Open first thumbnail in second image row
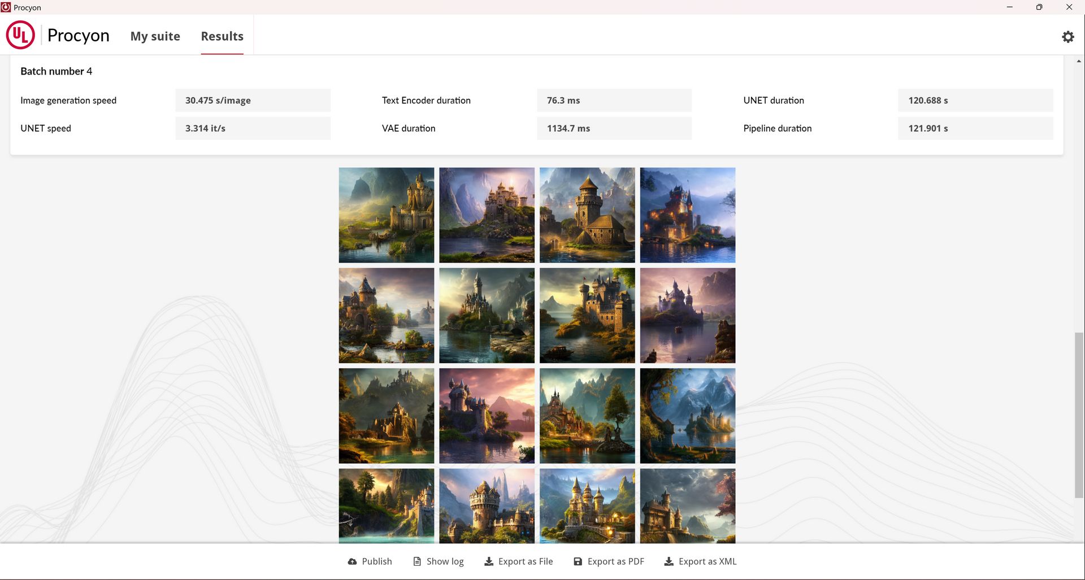Screen dimensions: 1085x580 point(387,316)
